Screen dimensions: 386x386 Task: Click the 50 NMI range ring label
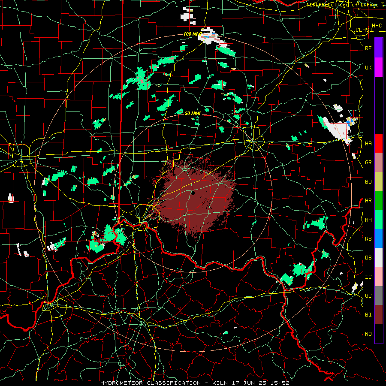click(x=193, y=113)
